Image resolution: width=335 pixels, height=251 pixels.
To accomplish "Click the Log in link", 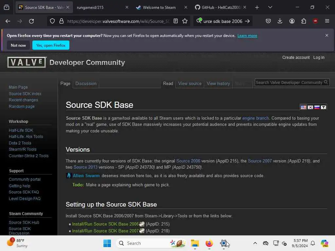I will (x=319, y=58).
